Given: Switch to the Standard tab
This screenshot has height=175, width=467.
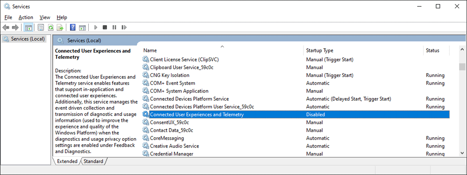Looking at the screenshot, I should click(x=93, y=161).
